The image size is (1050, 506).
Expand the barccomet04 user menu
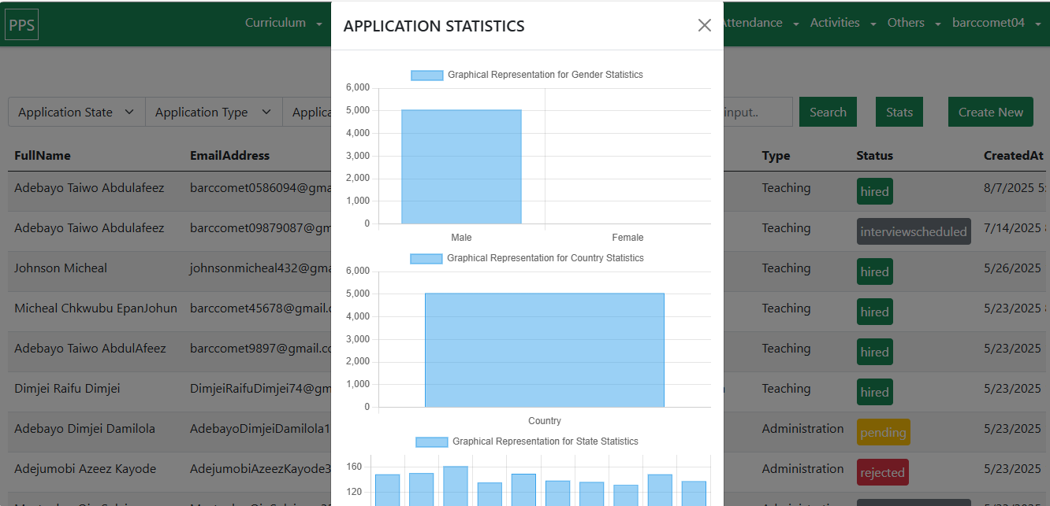pyautogui.click(x=996, y=23)
